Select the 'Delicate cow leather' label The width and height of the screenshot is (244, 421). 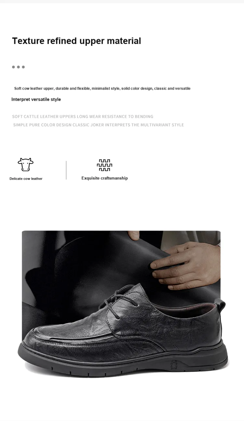[26, 179]
